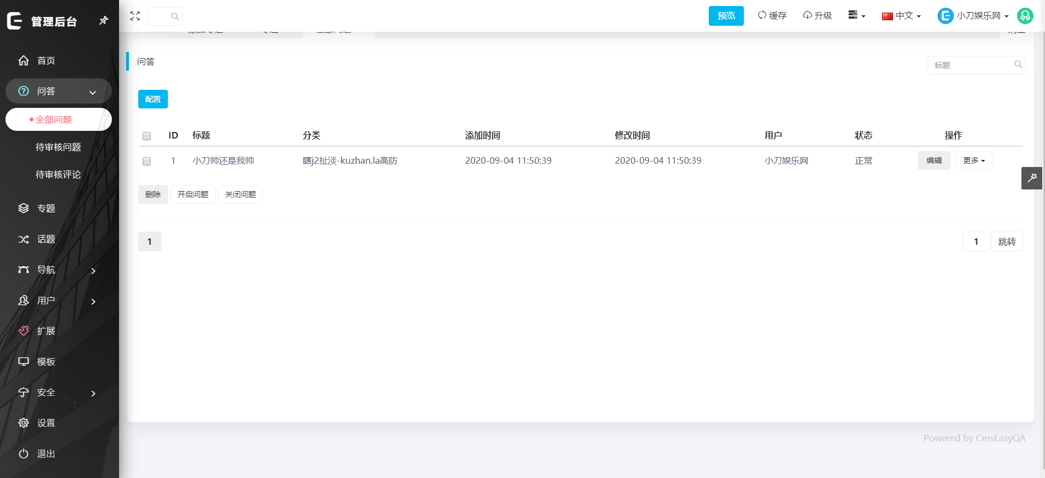
Task: Click the 退出 power icon
Action: [x=24, y=453]
